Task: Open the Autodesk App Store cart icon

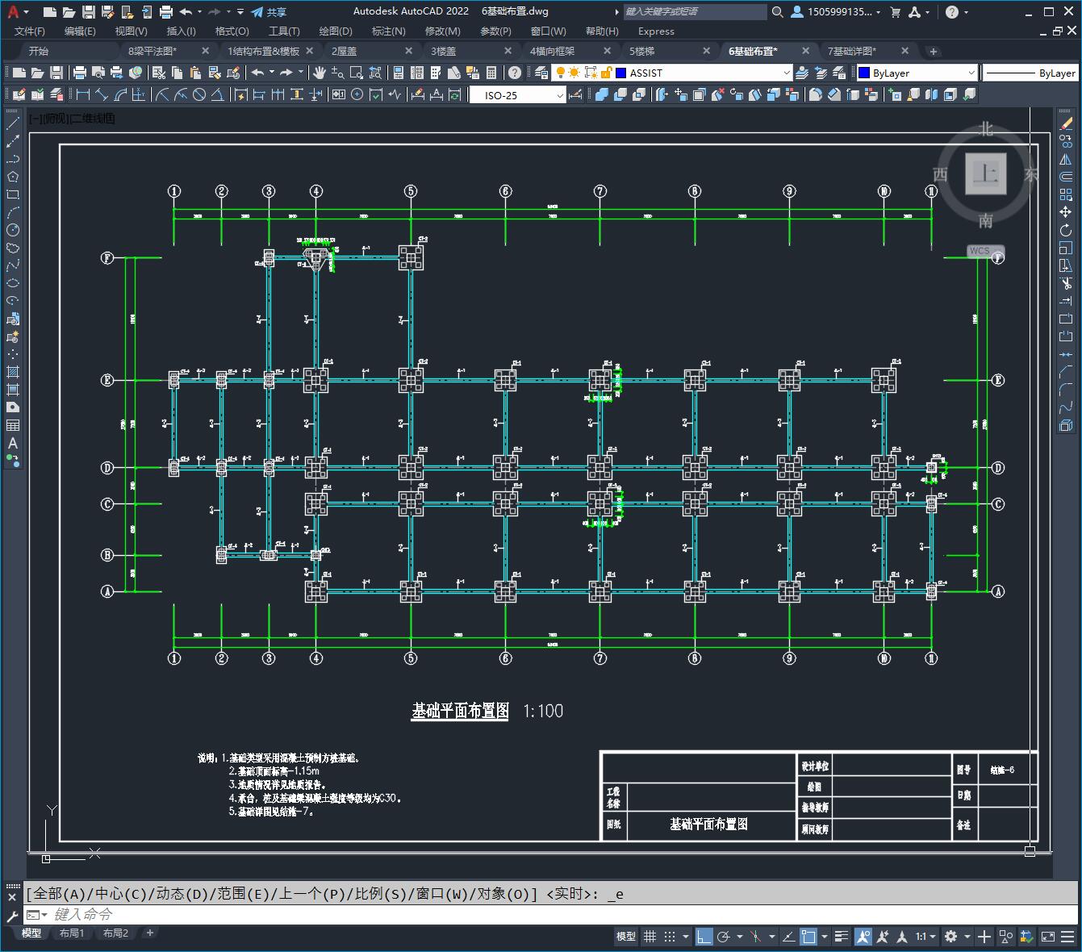Action: (895, 11)
